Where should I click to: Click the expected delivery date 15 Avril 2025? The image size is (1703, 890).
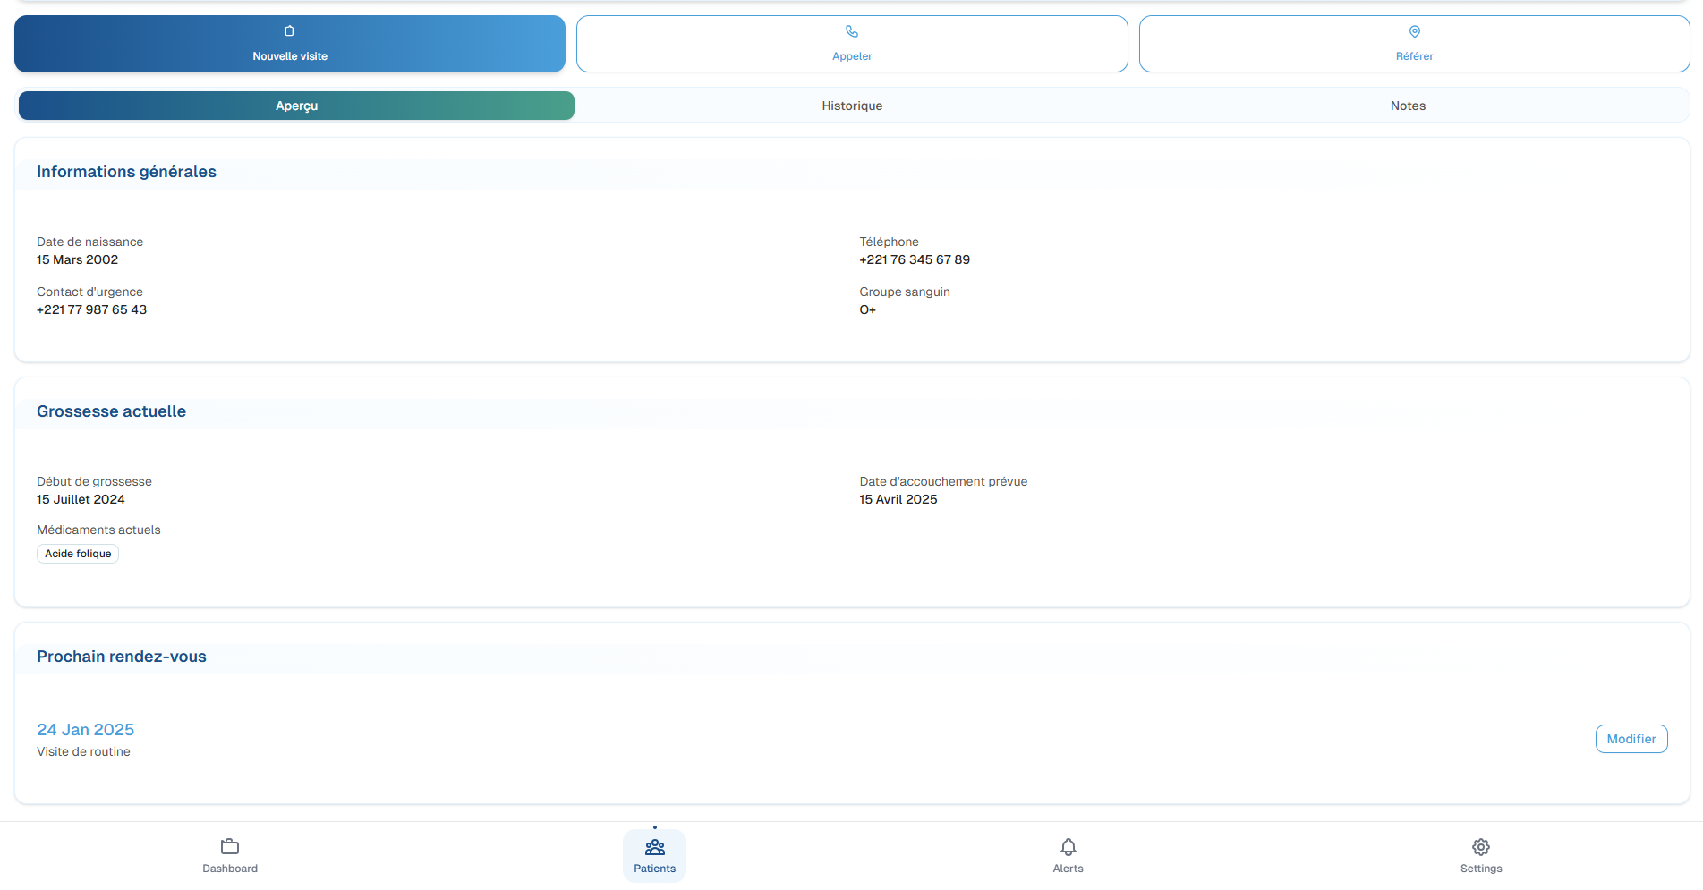(898, 499)
